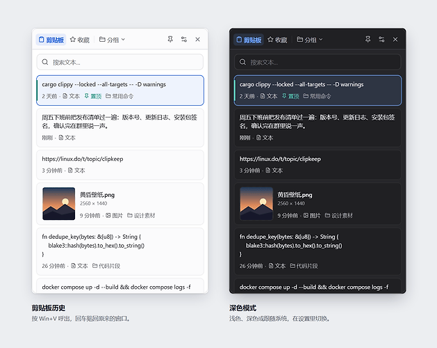Click 文本 type icon of cargo entry, dark window
Image resolution: width=437 pixels, height=348 pixels.
tap(263, 96)
